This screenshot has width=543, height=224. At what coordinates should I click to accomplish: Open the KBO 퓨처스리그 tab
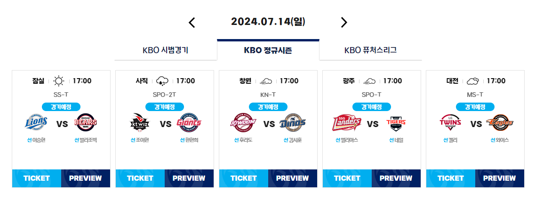coord(370,50)
